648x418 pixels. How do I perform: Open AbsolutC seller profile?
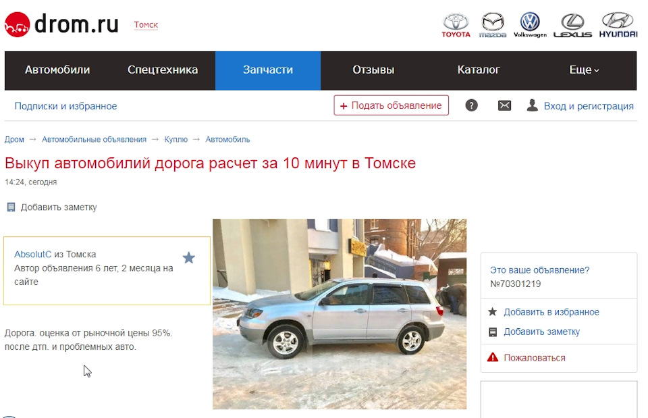pyautogui.click(x=33, y=255)
